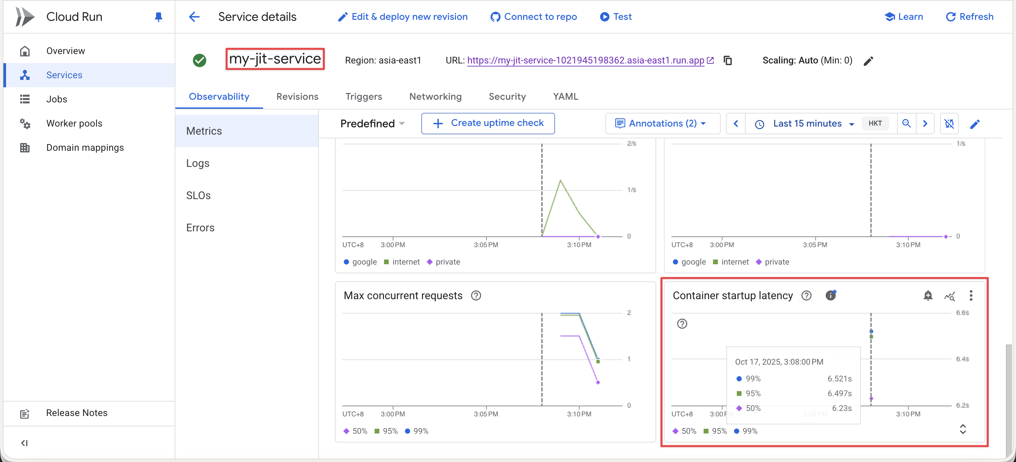Zoom out the chart time range
1016x462 pixels.
[907, 123]
